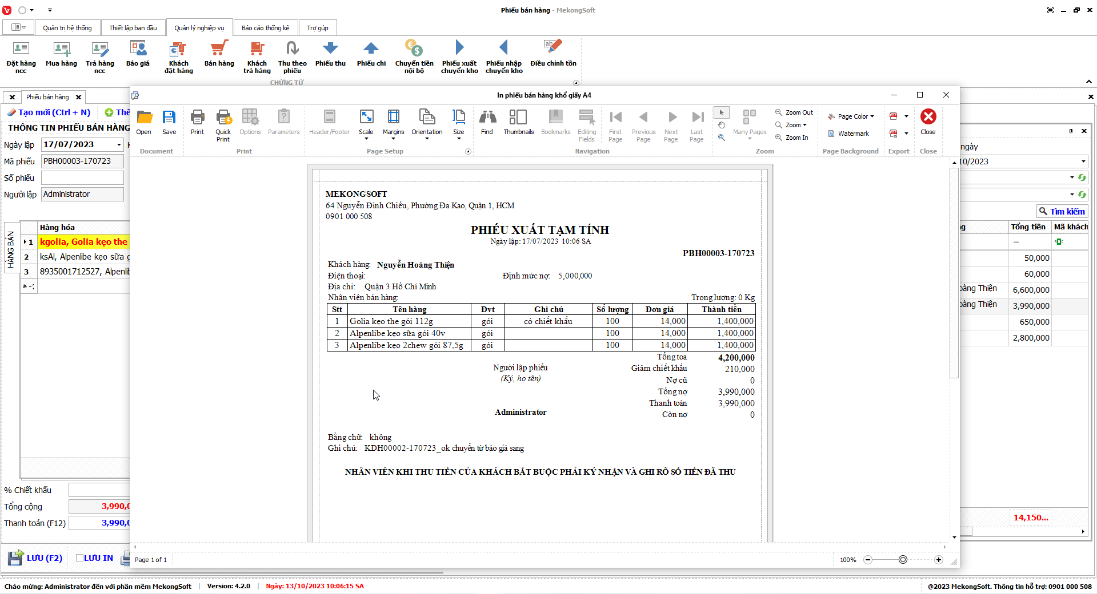
Task: Click the LƯU (F2) button
Action: (35, 558)
